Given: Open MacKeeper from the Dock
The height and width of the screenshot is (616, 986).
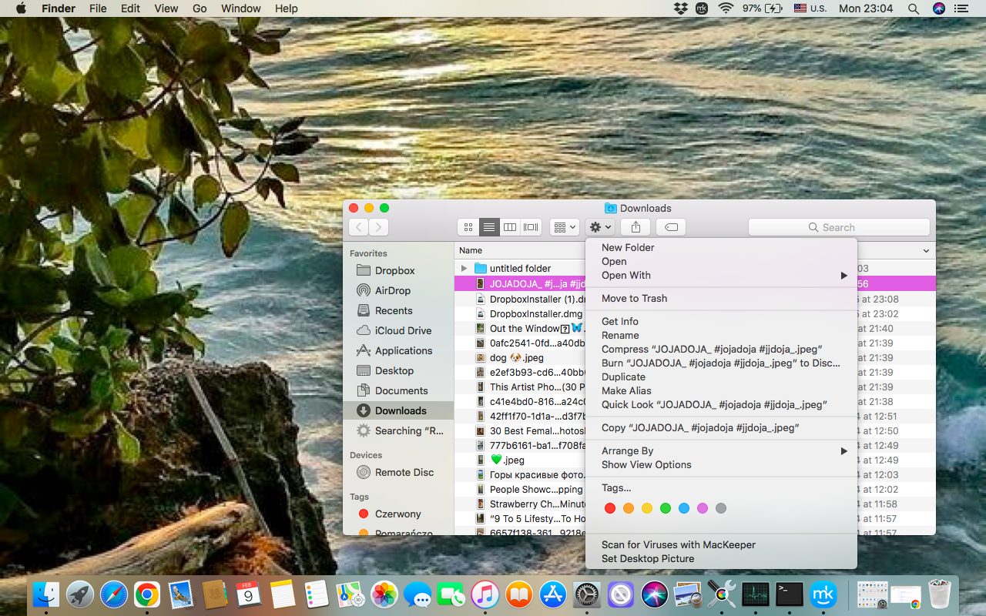Looking at the screenshot, I should (823, 594).
